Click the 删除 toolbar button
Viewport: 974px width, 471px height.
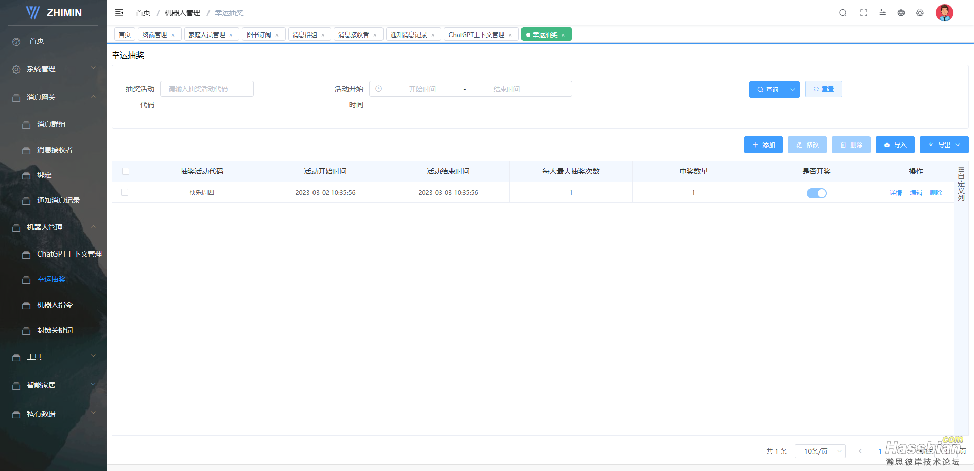point(851,145)
